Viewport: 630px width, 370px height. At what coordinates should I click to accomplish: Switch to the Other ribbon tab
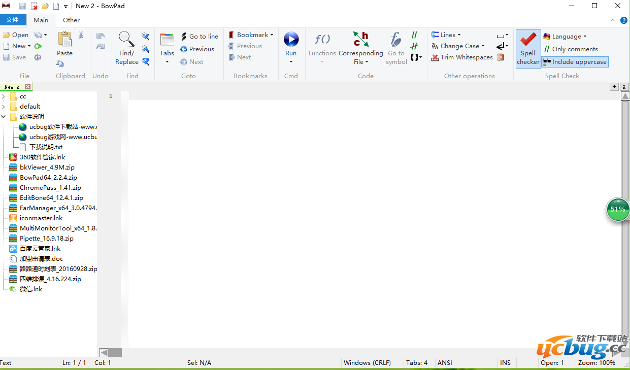[x=71, y=20]
